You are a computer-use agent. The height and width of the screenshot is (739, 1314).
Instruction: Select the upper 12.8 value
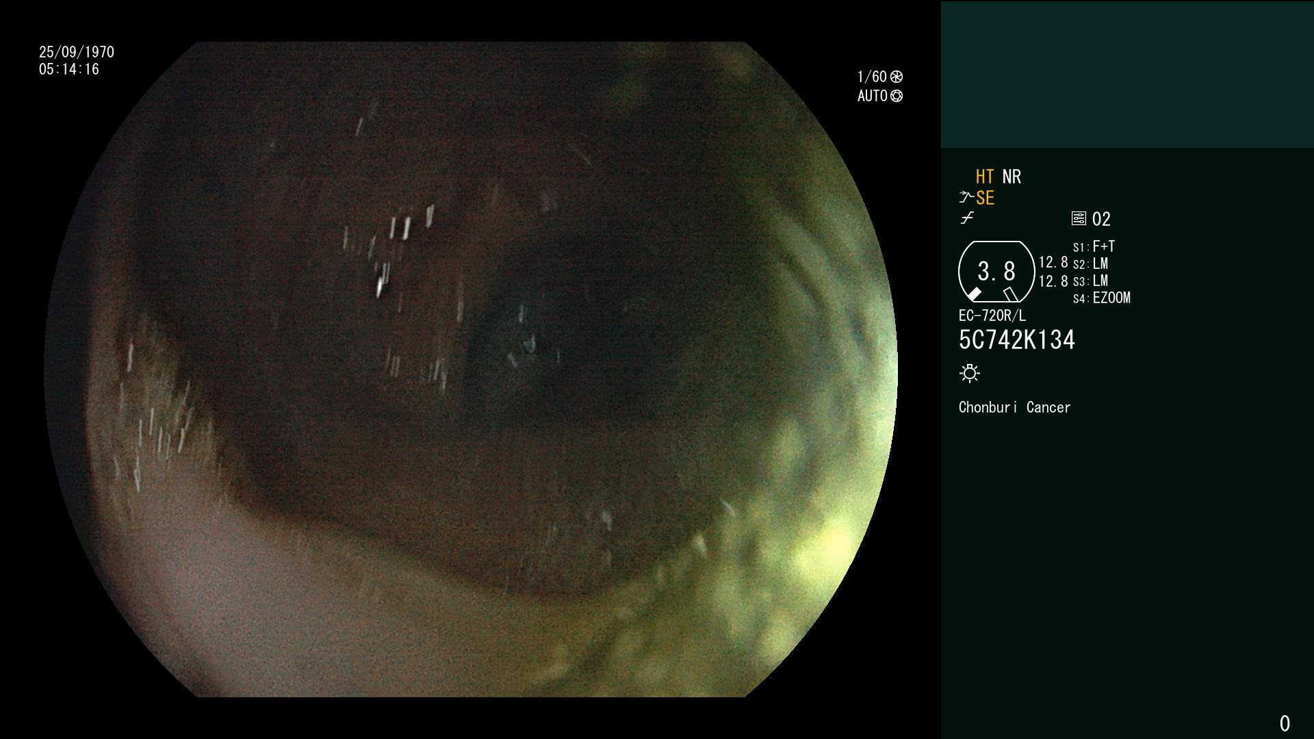(1053, 263)
